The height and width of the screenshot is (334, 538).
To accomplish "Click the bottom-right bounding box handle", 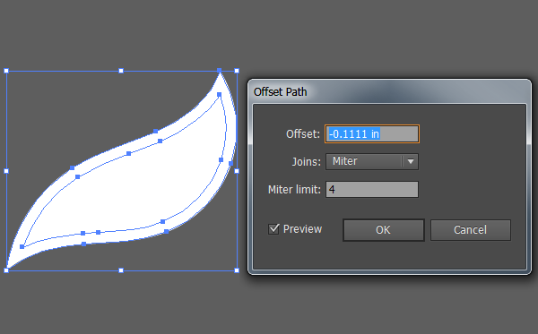I will click(x=237, y=270).
